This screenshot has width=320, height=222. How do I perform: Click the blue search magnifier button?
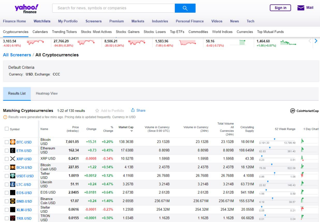[185, 8]
